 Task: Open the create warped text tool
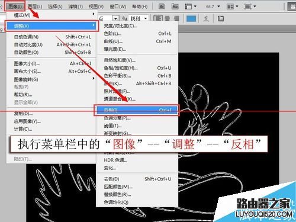206,19
